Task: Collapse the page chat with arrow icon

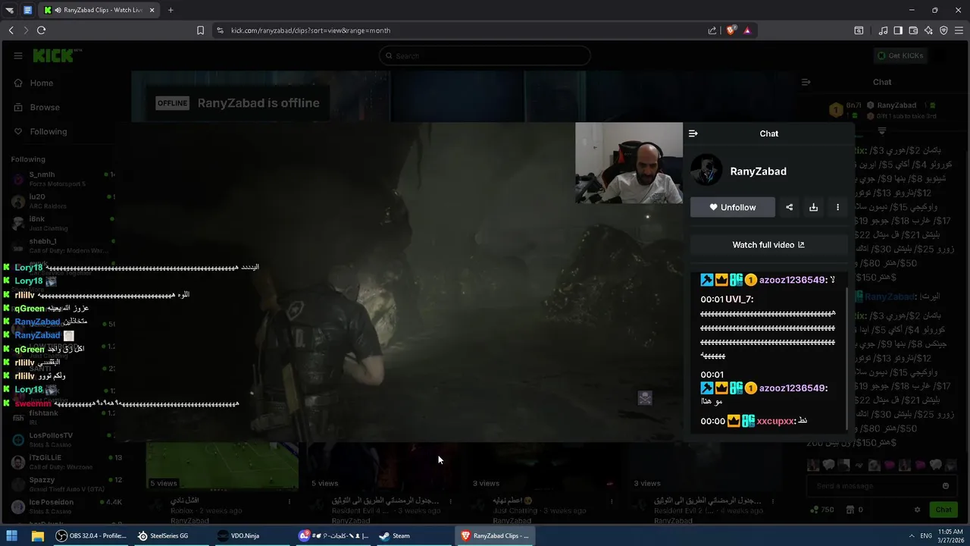Action: [x=806, y=82]
